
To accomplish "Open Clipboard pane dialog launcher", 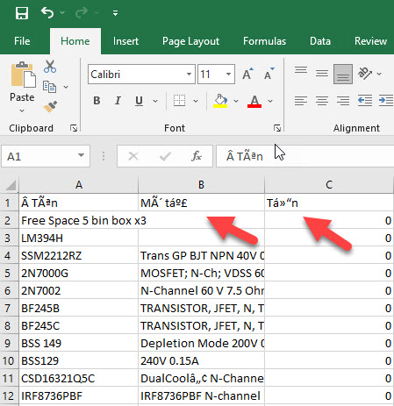I will pos(74,128).
